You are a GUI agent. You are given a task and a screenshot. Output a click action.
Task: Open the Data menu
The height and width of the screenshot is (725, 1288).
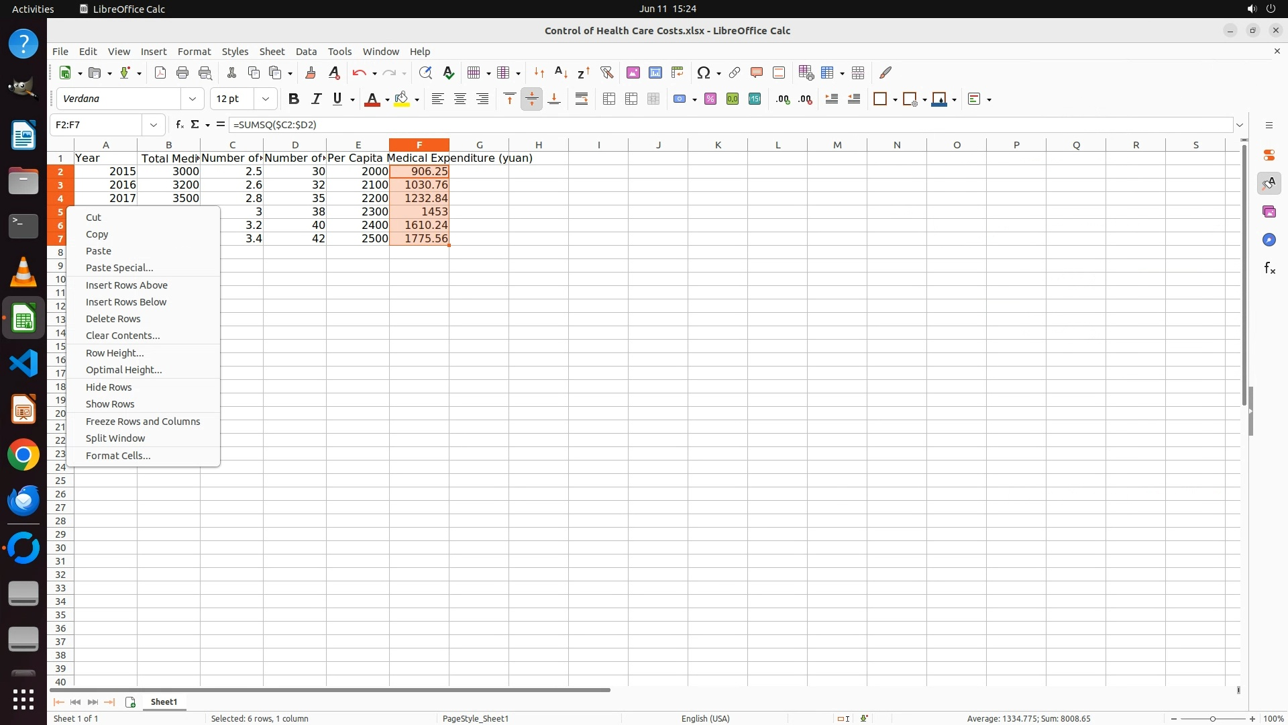[306, 51]
